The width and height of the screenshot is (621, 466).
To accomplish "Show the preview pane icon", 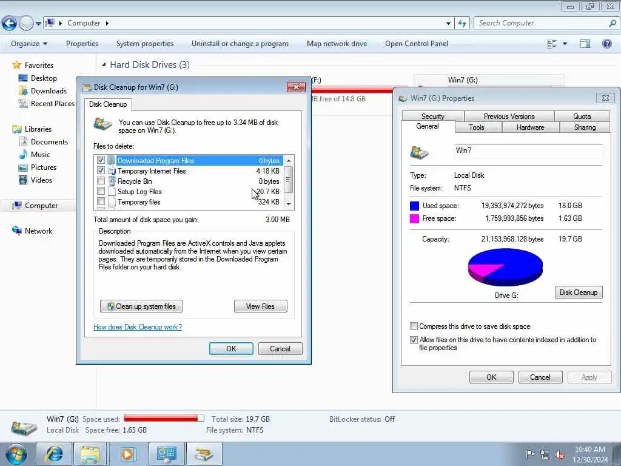I will [585, 44].
